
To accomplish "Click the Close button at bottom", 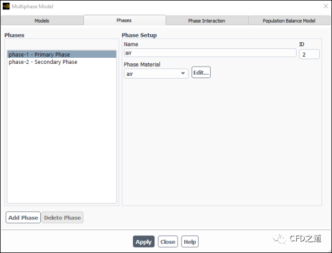I will 168,241.
